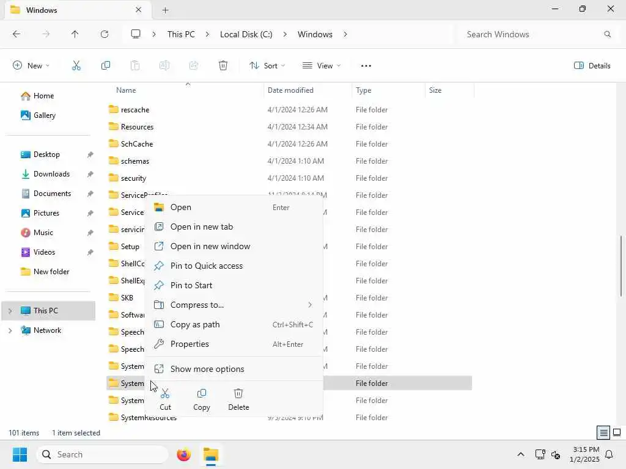Click the taskbar Search box
Screen dimensions: 626x469
coord(102,454)
